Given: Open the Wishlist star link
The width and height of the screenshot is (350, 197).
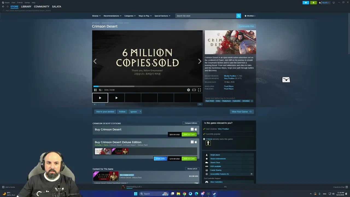Looking at the screenshot, I should tap(250, 16).
